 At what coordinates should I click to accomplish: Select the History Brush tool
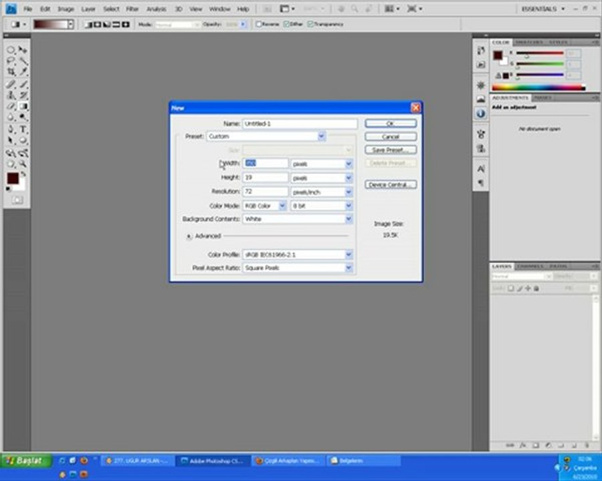click(x=23, y=95)
